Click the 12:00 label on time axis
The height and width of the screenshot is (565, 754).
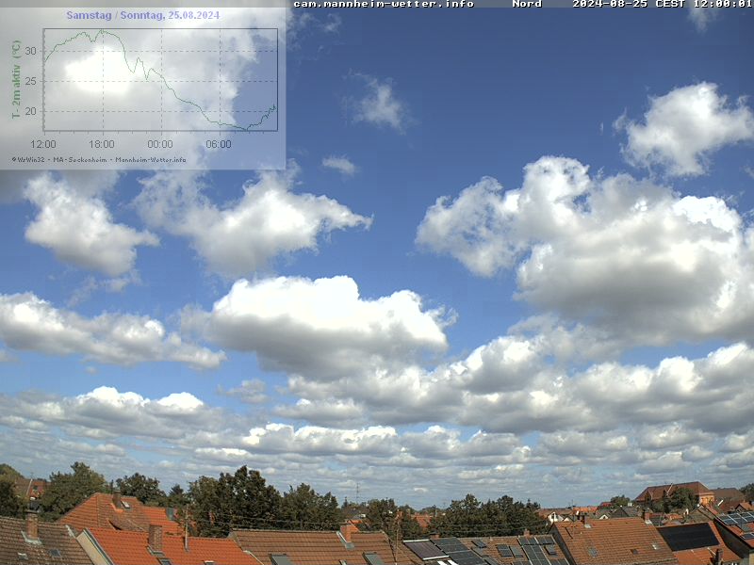[43, 144]
